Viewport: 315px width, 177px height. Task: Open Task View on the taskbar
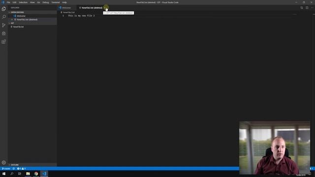pyautogui.click(x=20, y=174)
